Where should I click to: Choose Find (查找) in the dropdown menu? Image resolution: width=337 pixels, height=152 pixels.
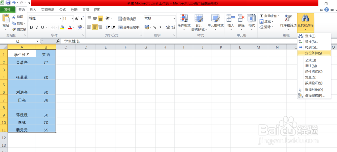tap(314, 36)
